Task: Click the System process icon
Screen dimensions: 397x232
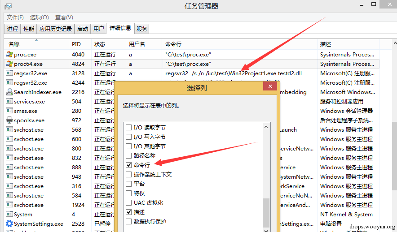Action: [x=9, y=214]
